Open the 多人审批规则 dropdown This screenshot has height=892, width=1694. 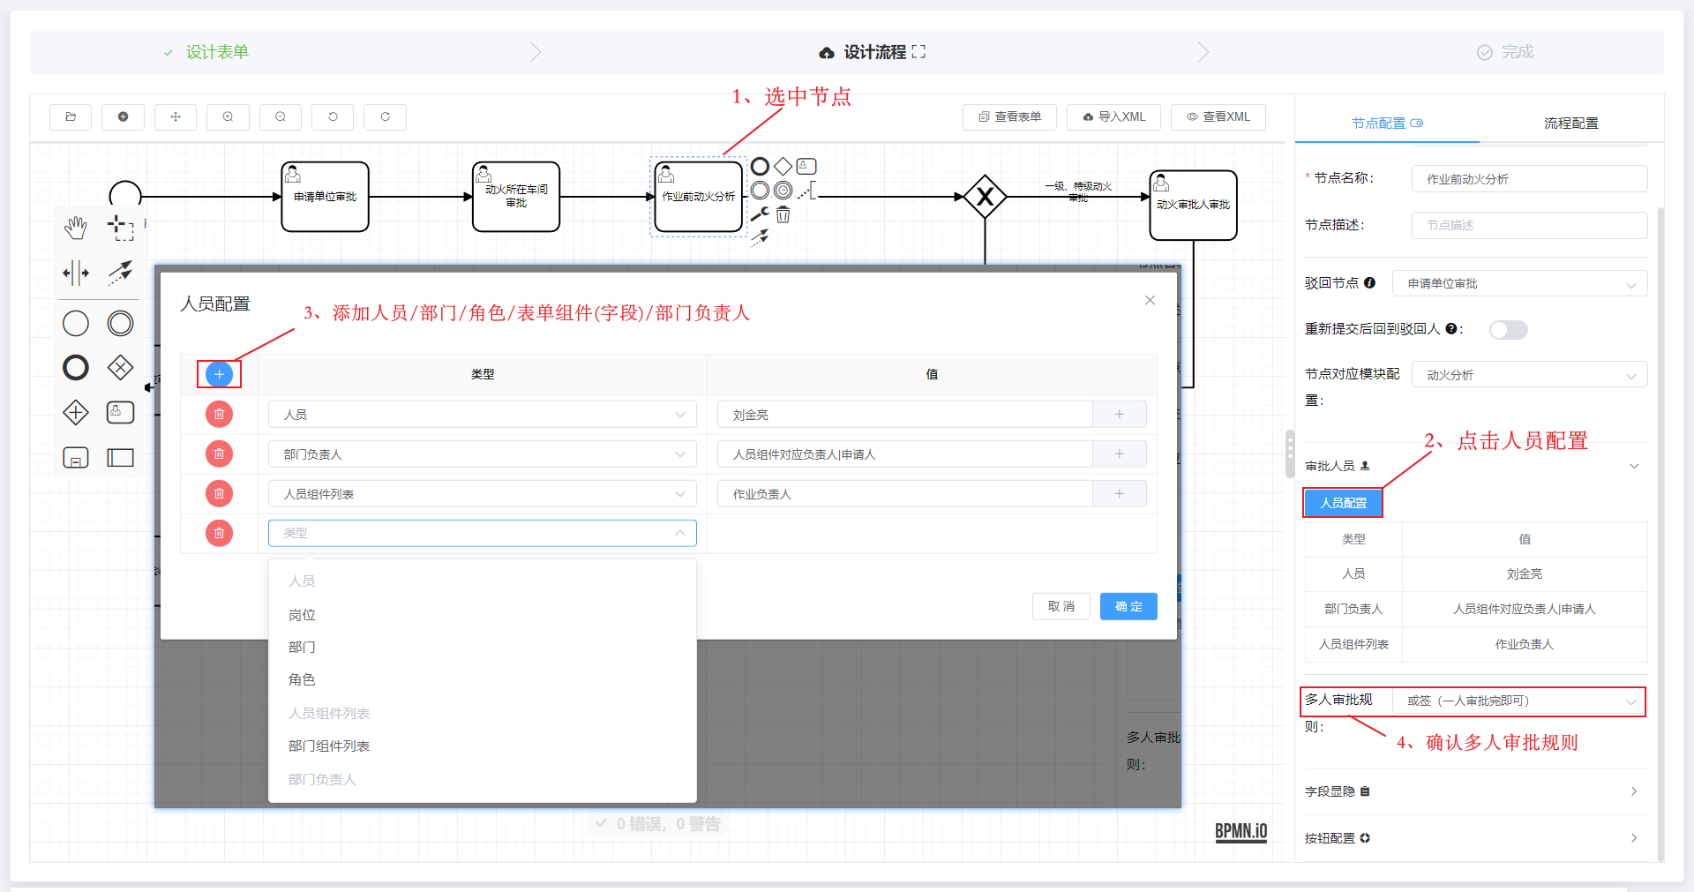click(x=1519, y=701)
